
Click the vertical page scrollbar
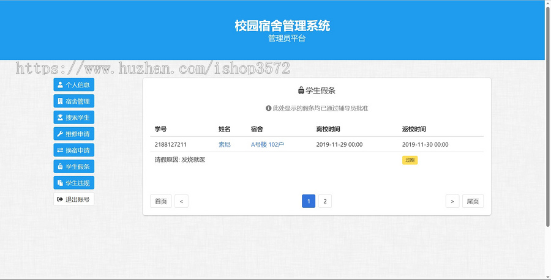[x=548, y=116]
